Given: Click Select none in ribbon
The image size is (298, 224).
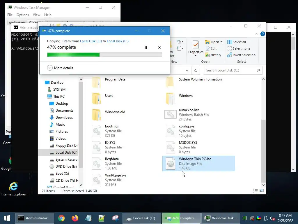Looking at the screenshot, I should [239, 48].
